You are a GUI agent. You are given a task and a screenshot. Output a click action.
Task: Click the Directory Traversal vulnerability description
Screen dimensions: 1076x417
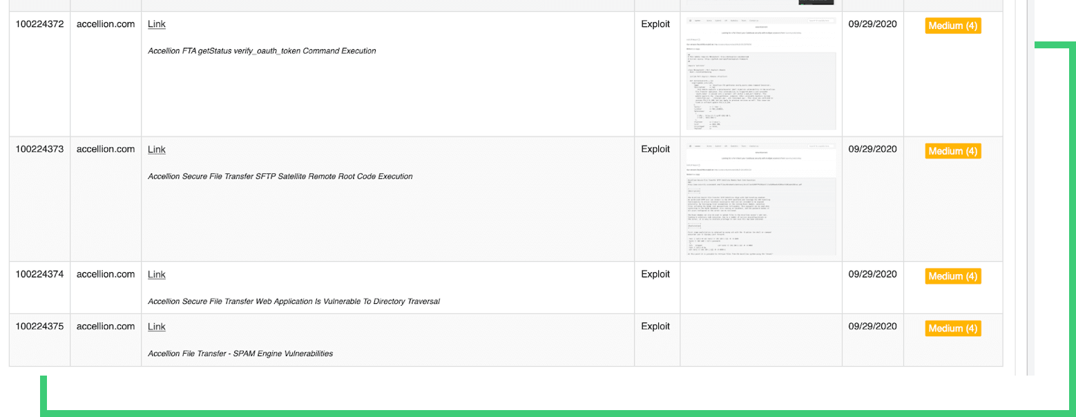tap(294, 302)
